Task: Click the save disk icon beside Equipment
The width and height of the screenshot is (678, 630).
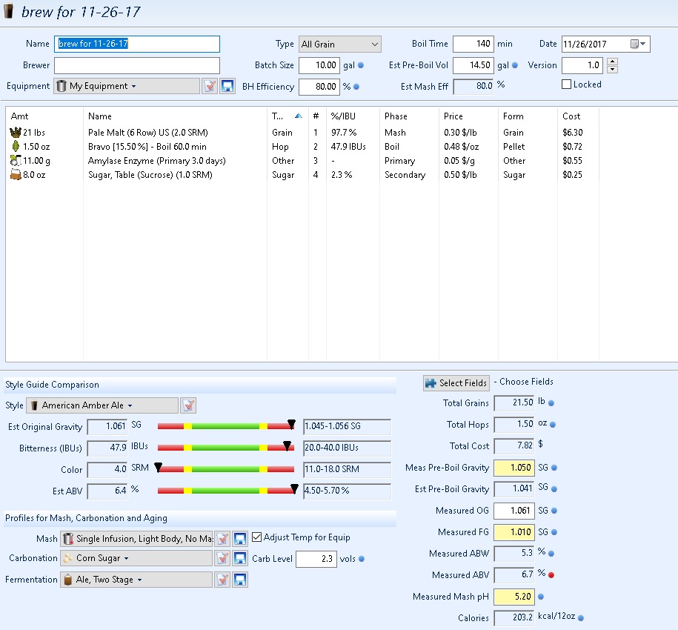Action: click(227, 86)
